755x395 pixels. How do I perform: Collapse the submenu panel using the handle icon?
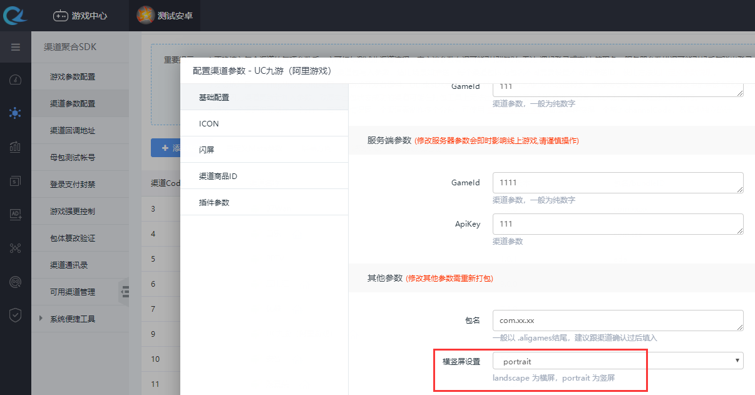[125, 292]
